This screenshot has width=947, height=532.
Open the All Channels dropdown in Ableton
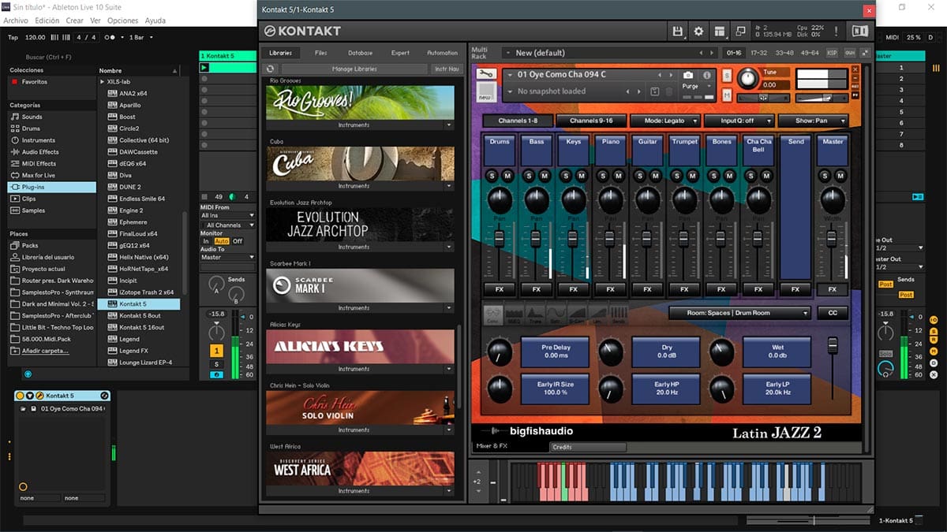pos(227,225)
